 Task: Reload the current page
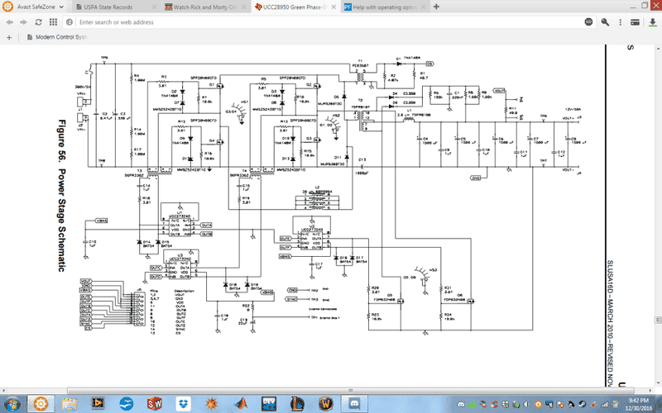pos(39,22)
